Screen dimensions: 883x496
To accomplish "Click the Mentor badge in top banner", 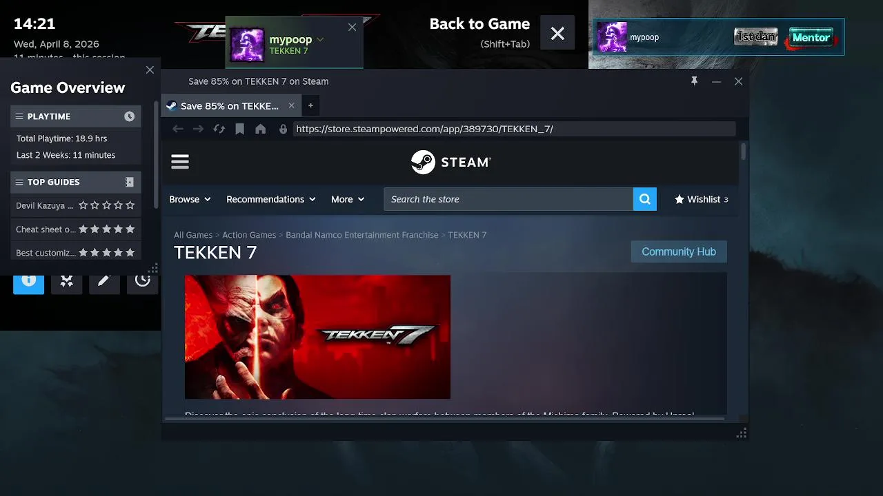I will point(811,37).
